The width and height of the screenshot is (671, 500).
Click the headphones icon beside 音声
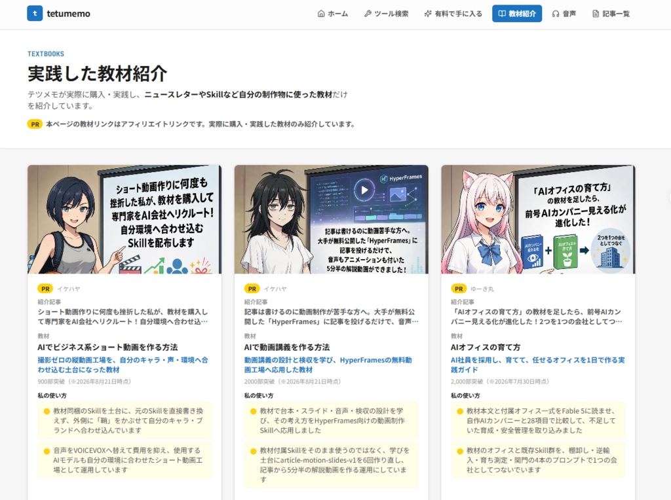click(x=556, y=14)
